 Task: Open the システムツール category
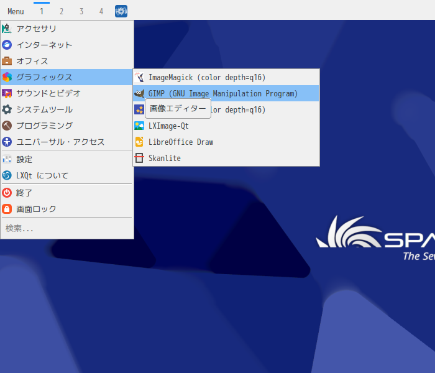point(66,109)
